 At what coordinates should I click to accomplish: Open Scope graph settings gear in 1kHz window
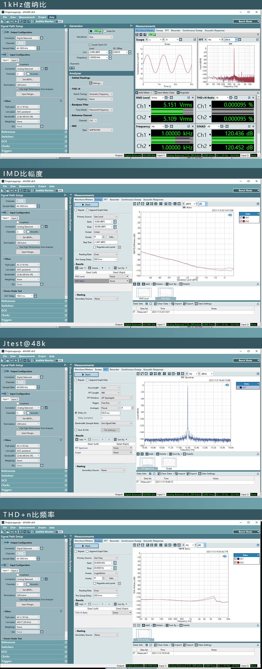[x=181, y=40]
